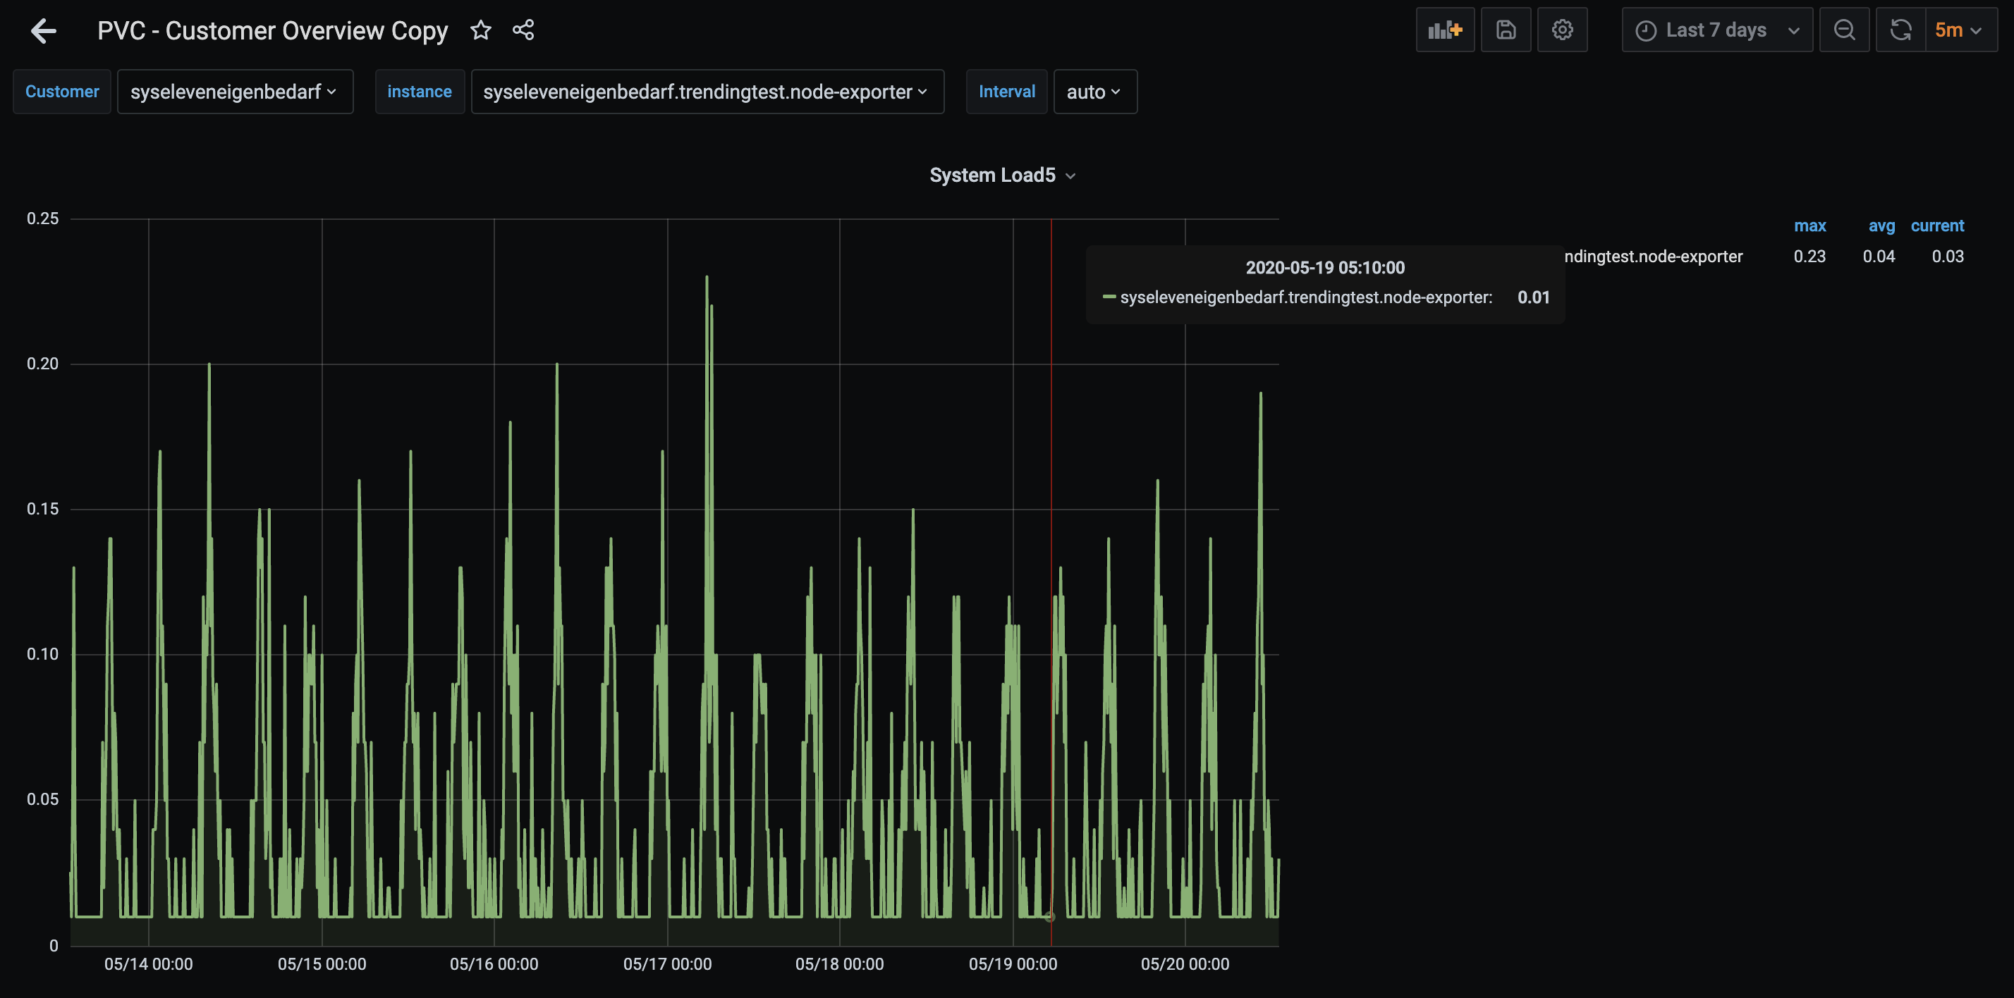The width and height of the screenshot is (2014, 998).
Task: Star this dashboard as favorite
Action: 480,30
